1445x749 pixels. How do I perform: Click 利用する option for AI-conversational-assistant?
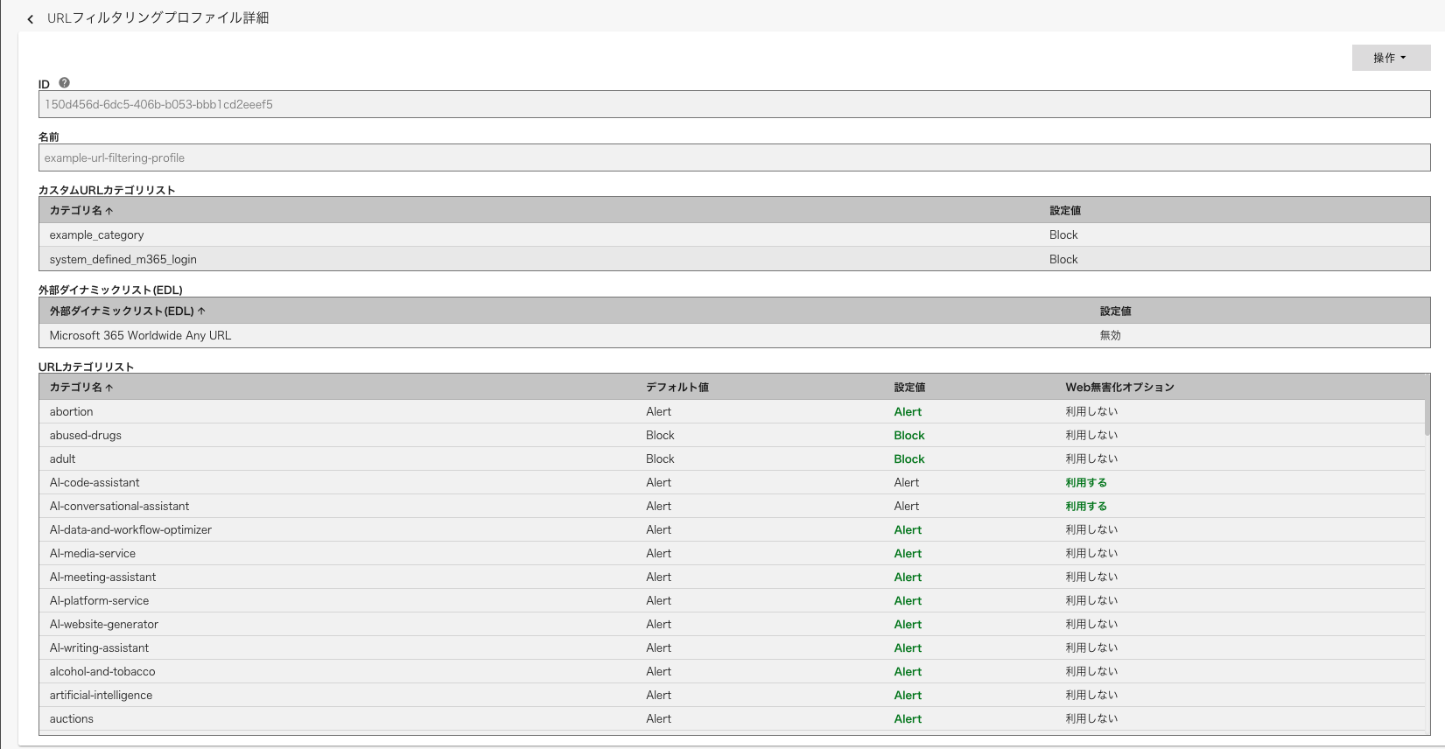1086,506
